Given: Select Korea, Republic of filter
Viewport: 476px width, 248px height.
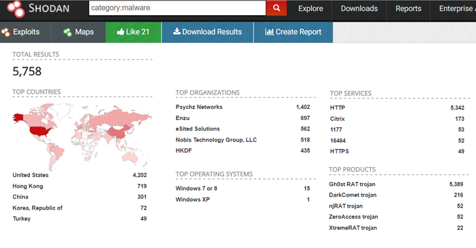Looking at the screenshot, I should 37,208.
